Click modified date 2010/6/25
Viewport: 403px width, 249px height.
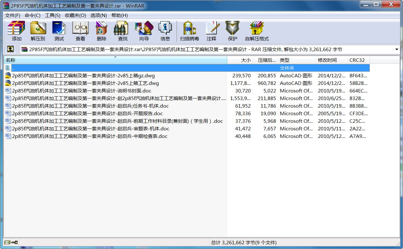331,98
